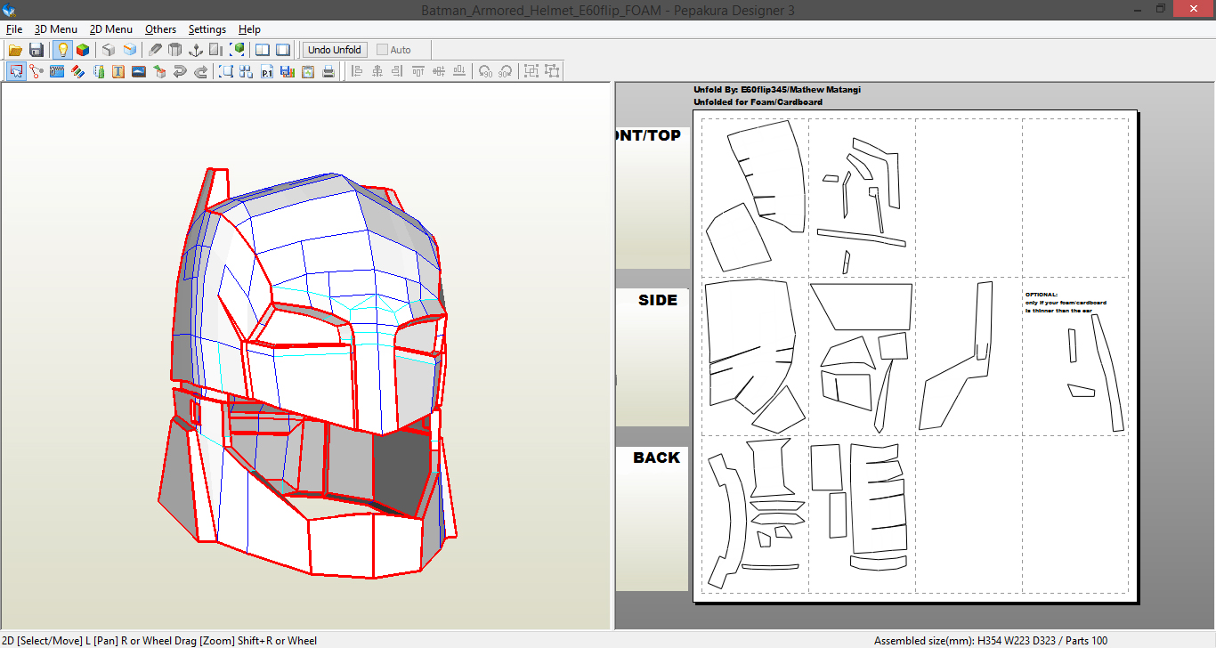
Task: Open the Settings menu
Action: 207,29
